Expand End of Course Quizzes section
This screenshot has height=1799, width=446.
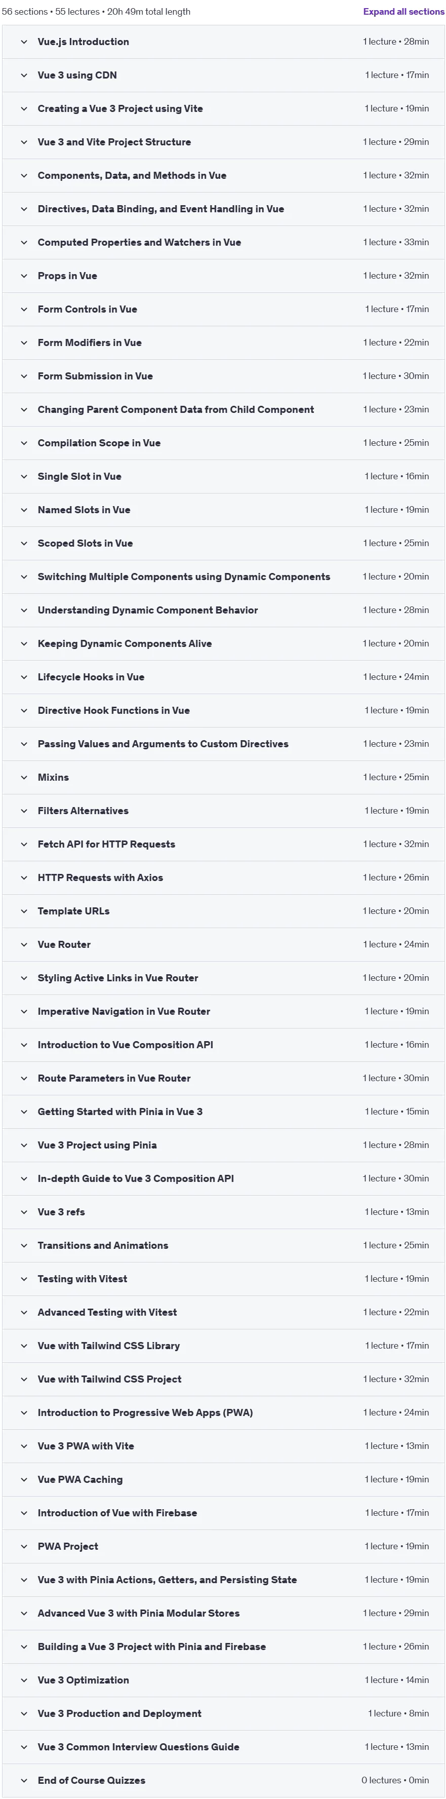pyautogui.click(x=223, y=1780)
